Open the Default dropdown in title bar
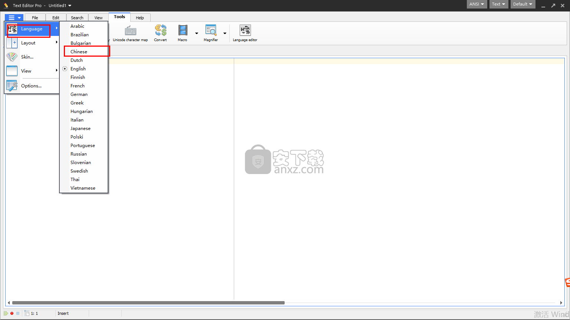Image resolution: width=570 pixels, height=320 pixels. point(522,4)
